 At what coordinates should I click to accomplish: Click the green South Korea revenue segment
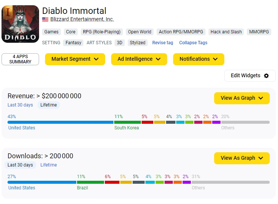(127, 122)
